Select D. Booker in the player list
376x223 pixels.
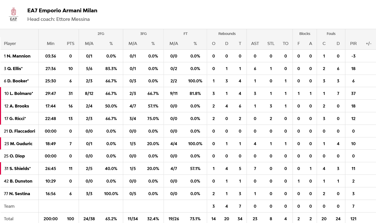[18, 81]
